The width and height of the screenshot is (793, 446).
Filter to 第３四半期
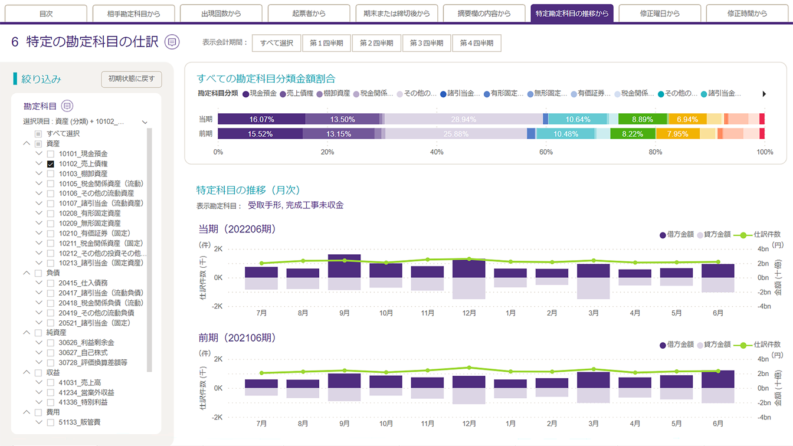point(427,43)
